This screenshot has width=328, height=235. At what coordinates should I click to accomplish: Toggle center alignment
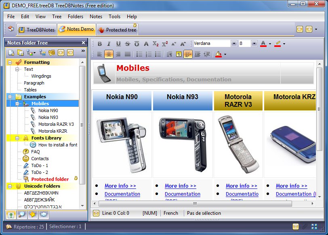pos(109,54)
